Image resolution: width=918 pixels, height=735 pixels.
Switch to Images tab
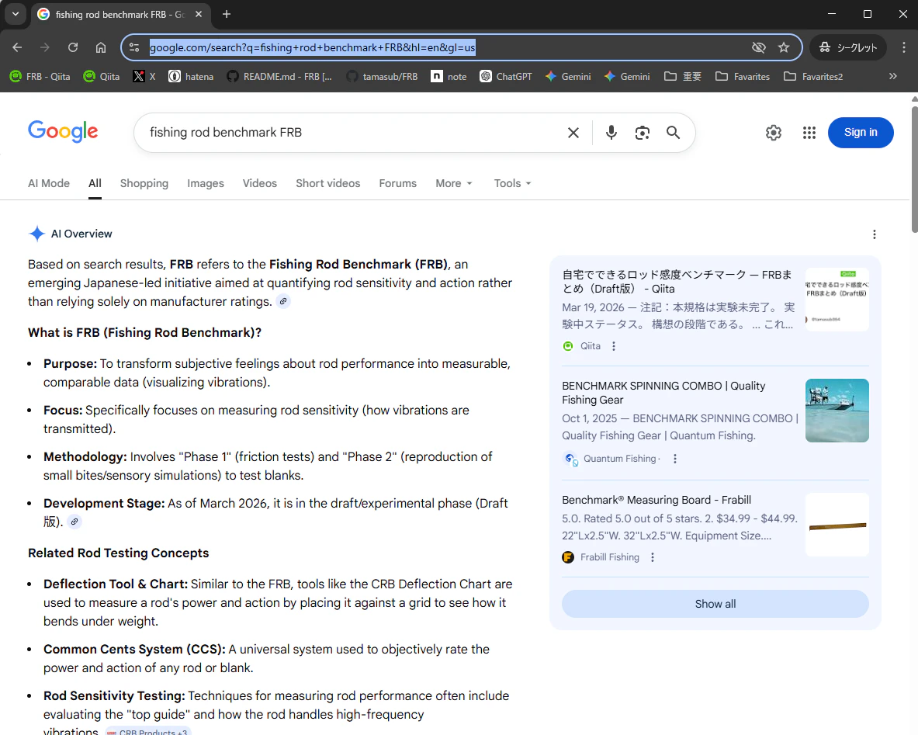[206, 183]
